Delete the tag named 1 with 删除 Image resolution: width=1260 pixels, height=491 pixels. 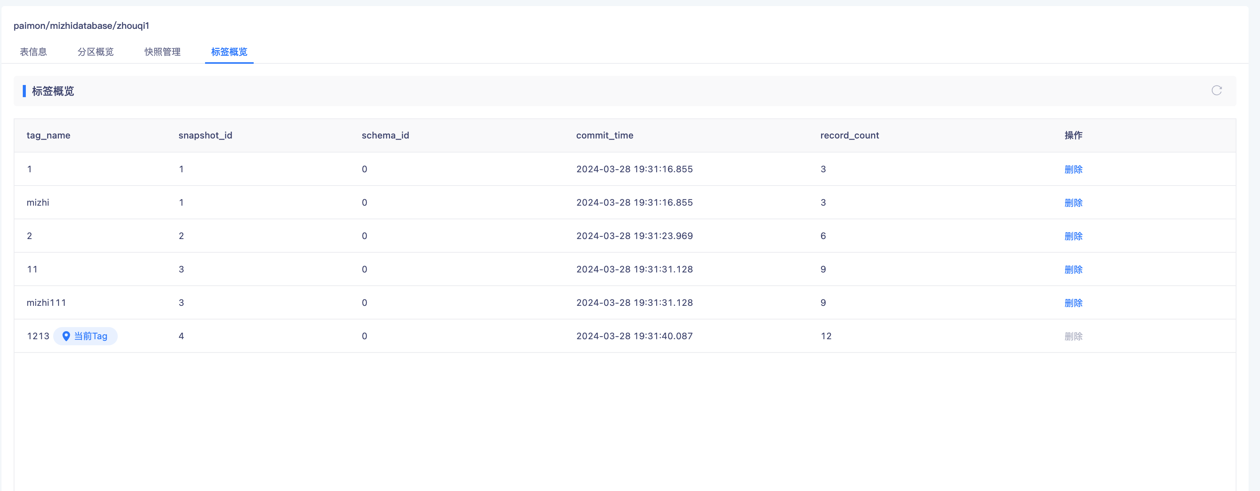coord(1073,170)
